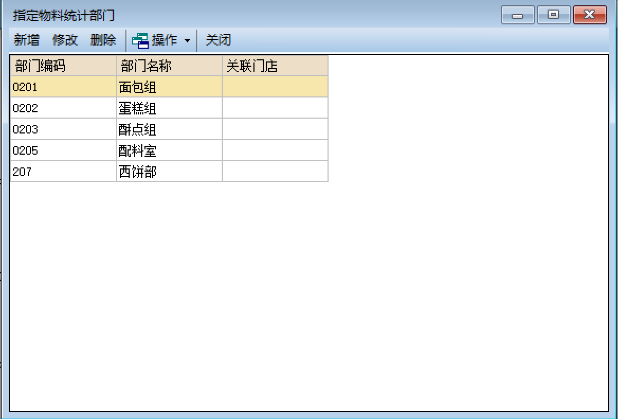Viewport: 618px width, 419px height.
Task: Click the 删除 toolbar button
Action: pos(103,40)
